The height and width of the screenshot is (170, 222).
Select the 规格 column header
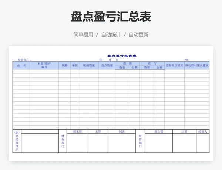(65, 65)
